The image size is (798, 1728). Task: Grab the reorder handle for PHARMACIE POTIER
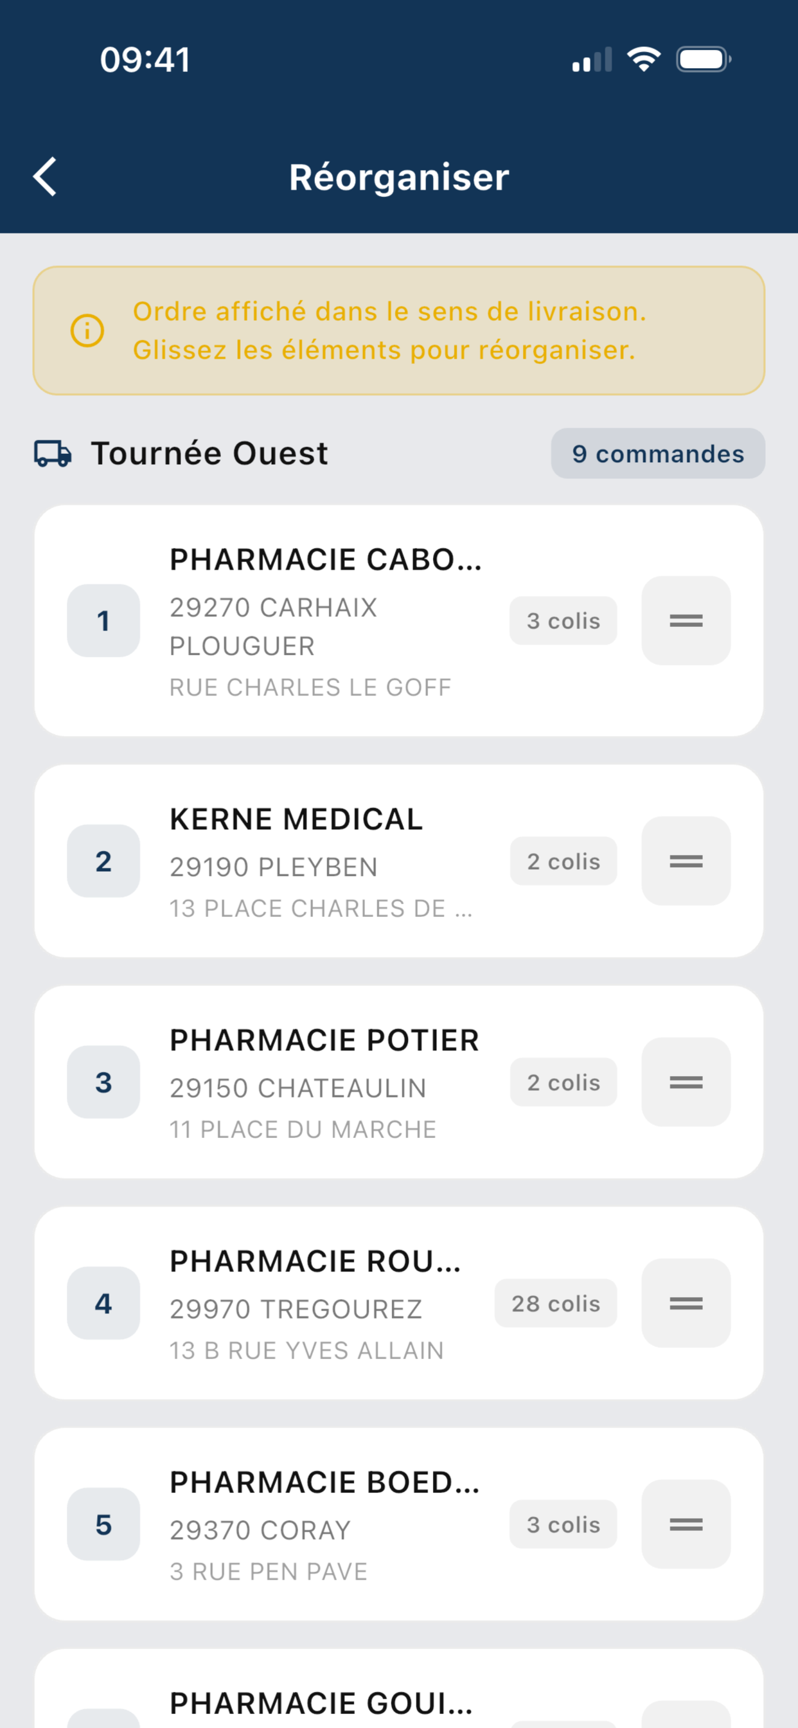tap(686, 1082)
